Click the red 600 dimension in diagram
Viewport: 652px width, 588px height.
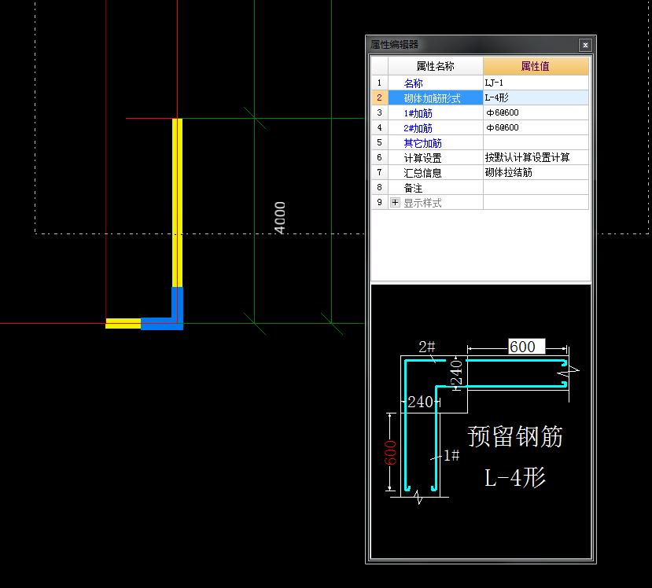[390, 453]
